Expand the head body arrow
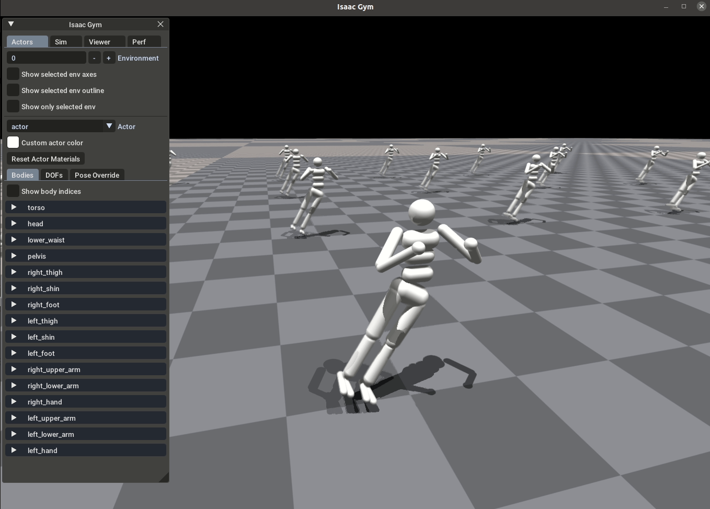Screen dimensions: 710x509 [x=14, y=224]
